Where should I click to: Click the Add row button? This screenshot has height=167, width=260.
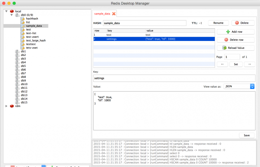click(x=236, y=32)
